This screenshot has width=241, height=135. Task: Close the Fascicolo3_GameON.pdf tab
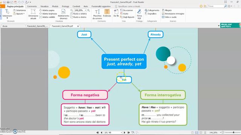(x=78, y=26)
